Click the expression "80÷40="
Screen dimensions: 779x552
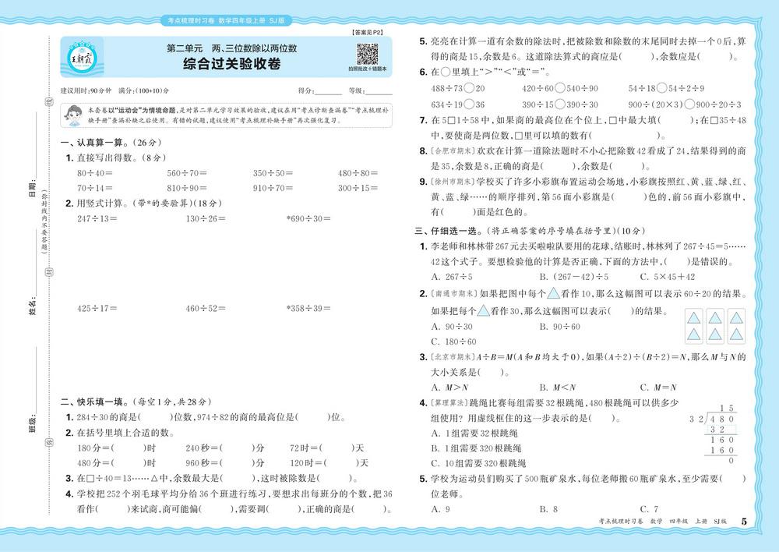[95, 173]
